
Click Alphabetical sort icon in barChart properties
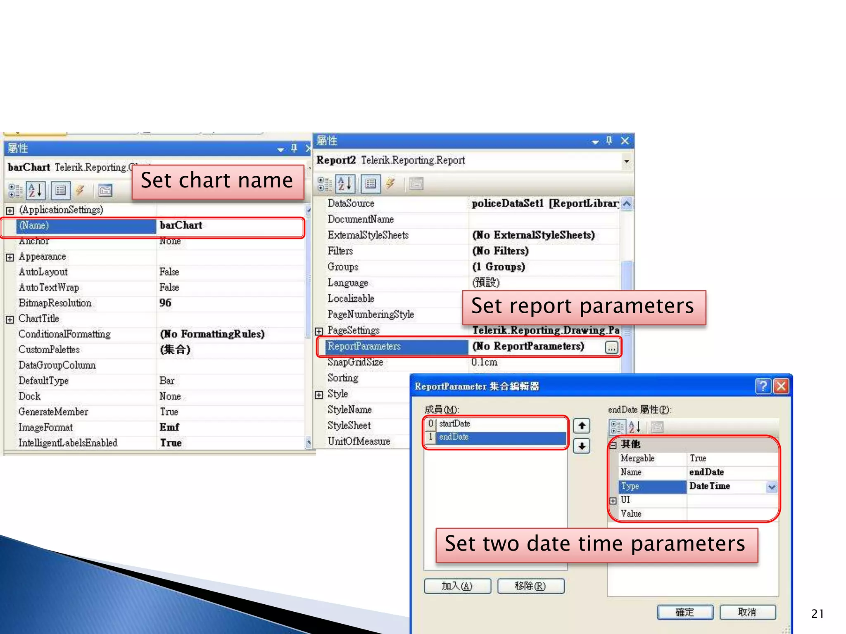36,190
